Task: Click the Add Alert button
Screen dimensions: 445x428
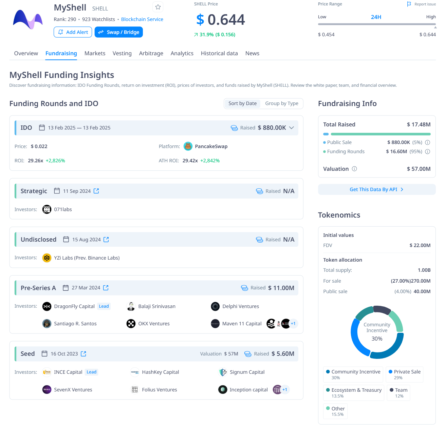Action: [x=73, y=32]
